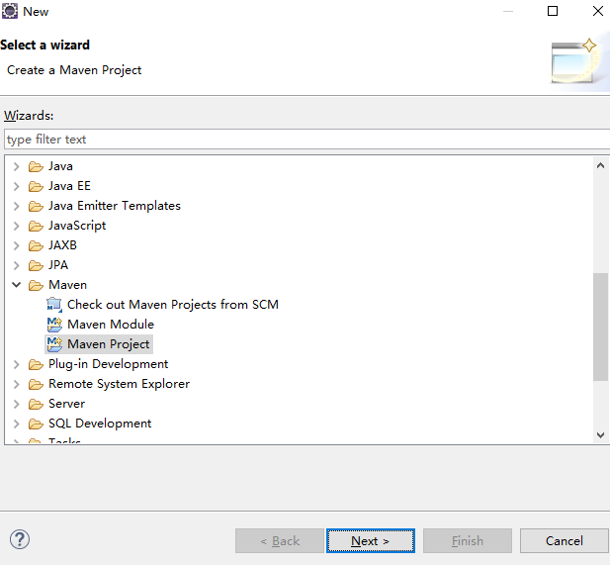This screenshot has width=610, height=565.
Task: Expand the Plug-in Development category
Action: [x=17, y=364]
